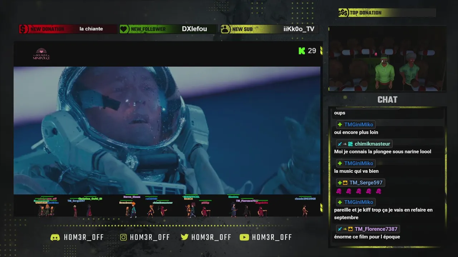This screenshot has width=458, height=257.
Task: Click message 'Moi je connais la plongee sous narine'
Action: click(383, 152)
